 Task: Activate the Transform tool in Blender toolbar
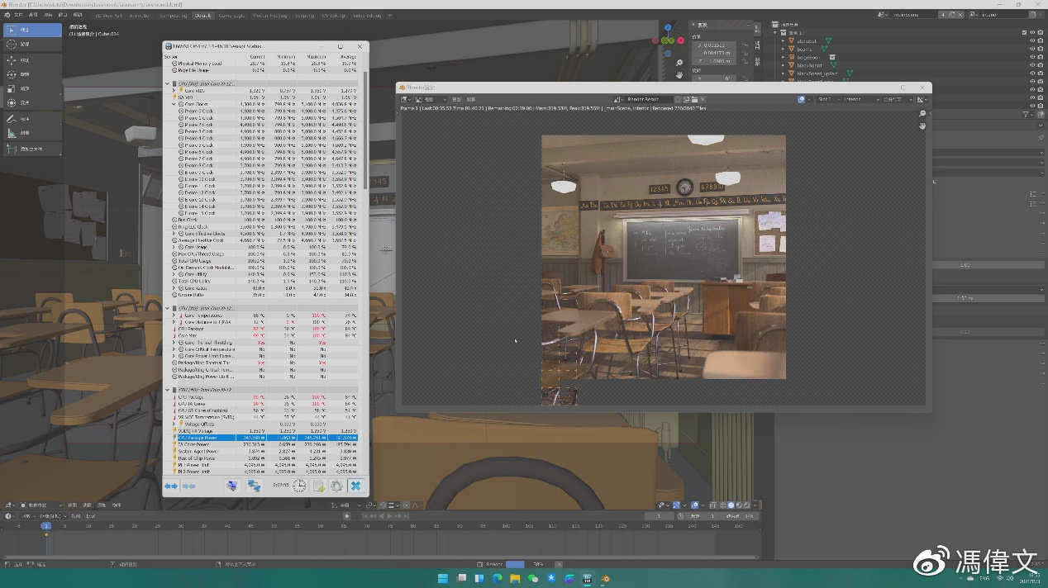tap(31, 102)
